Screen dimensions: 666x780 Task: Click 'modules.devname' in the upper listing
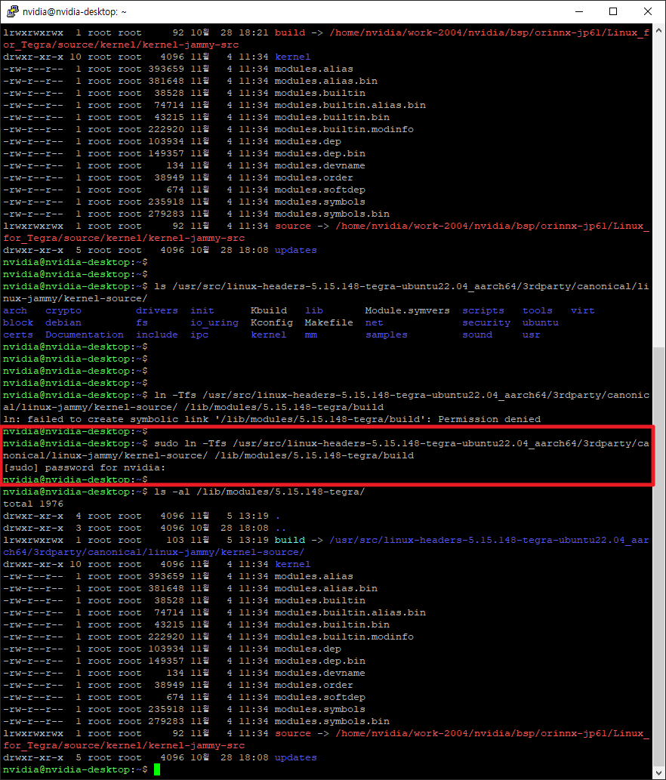[x=320, y=165]
